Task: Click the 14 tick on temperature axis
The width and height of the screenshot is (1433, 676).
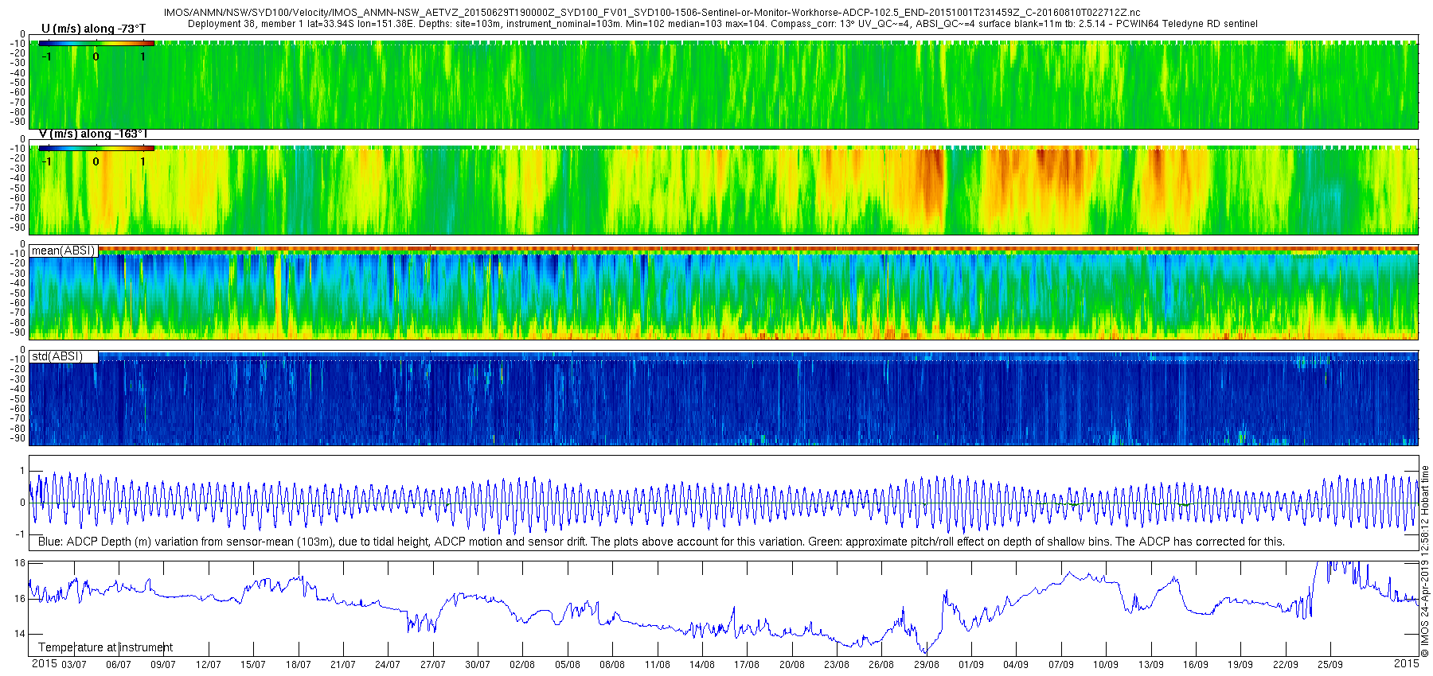Action: tap(21, 634)
